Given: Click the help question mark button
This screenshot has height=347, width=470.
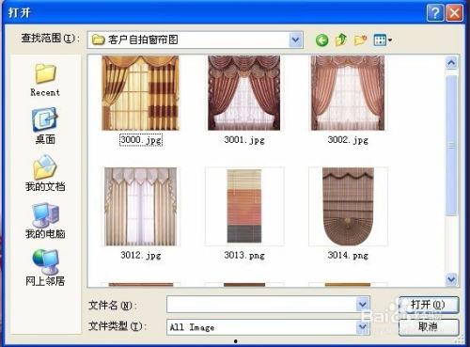Looking at the screenshot, I should tap(435, 13).
